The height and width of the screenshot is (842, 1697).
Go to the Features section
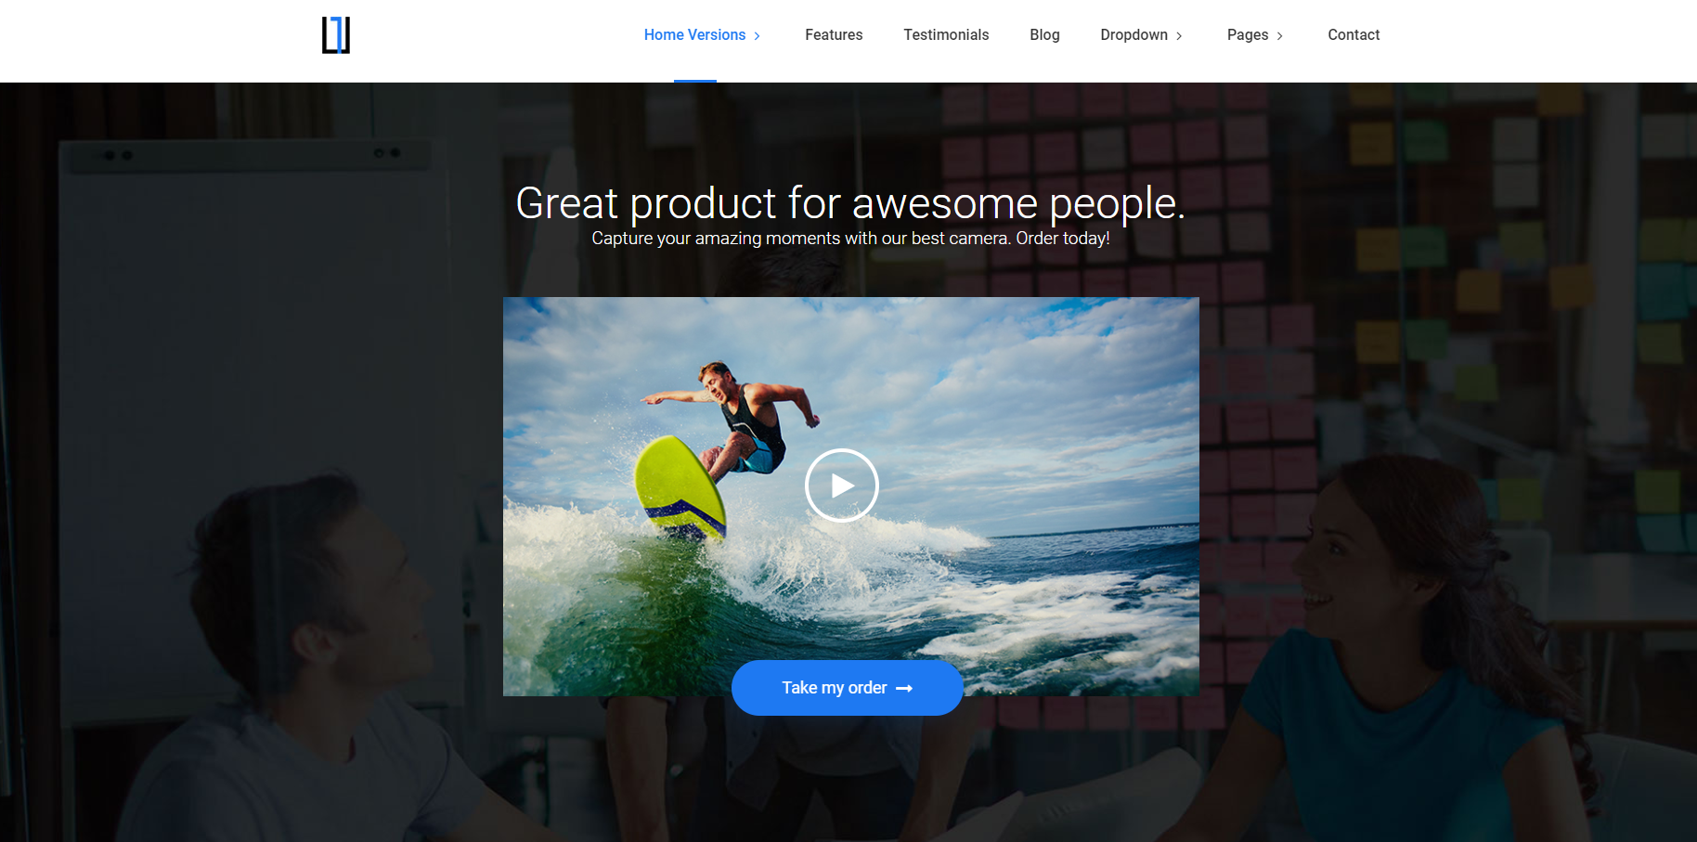[833, 35]
